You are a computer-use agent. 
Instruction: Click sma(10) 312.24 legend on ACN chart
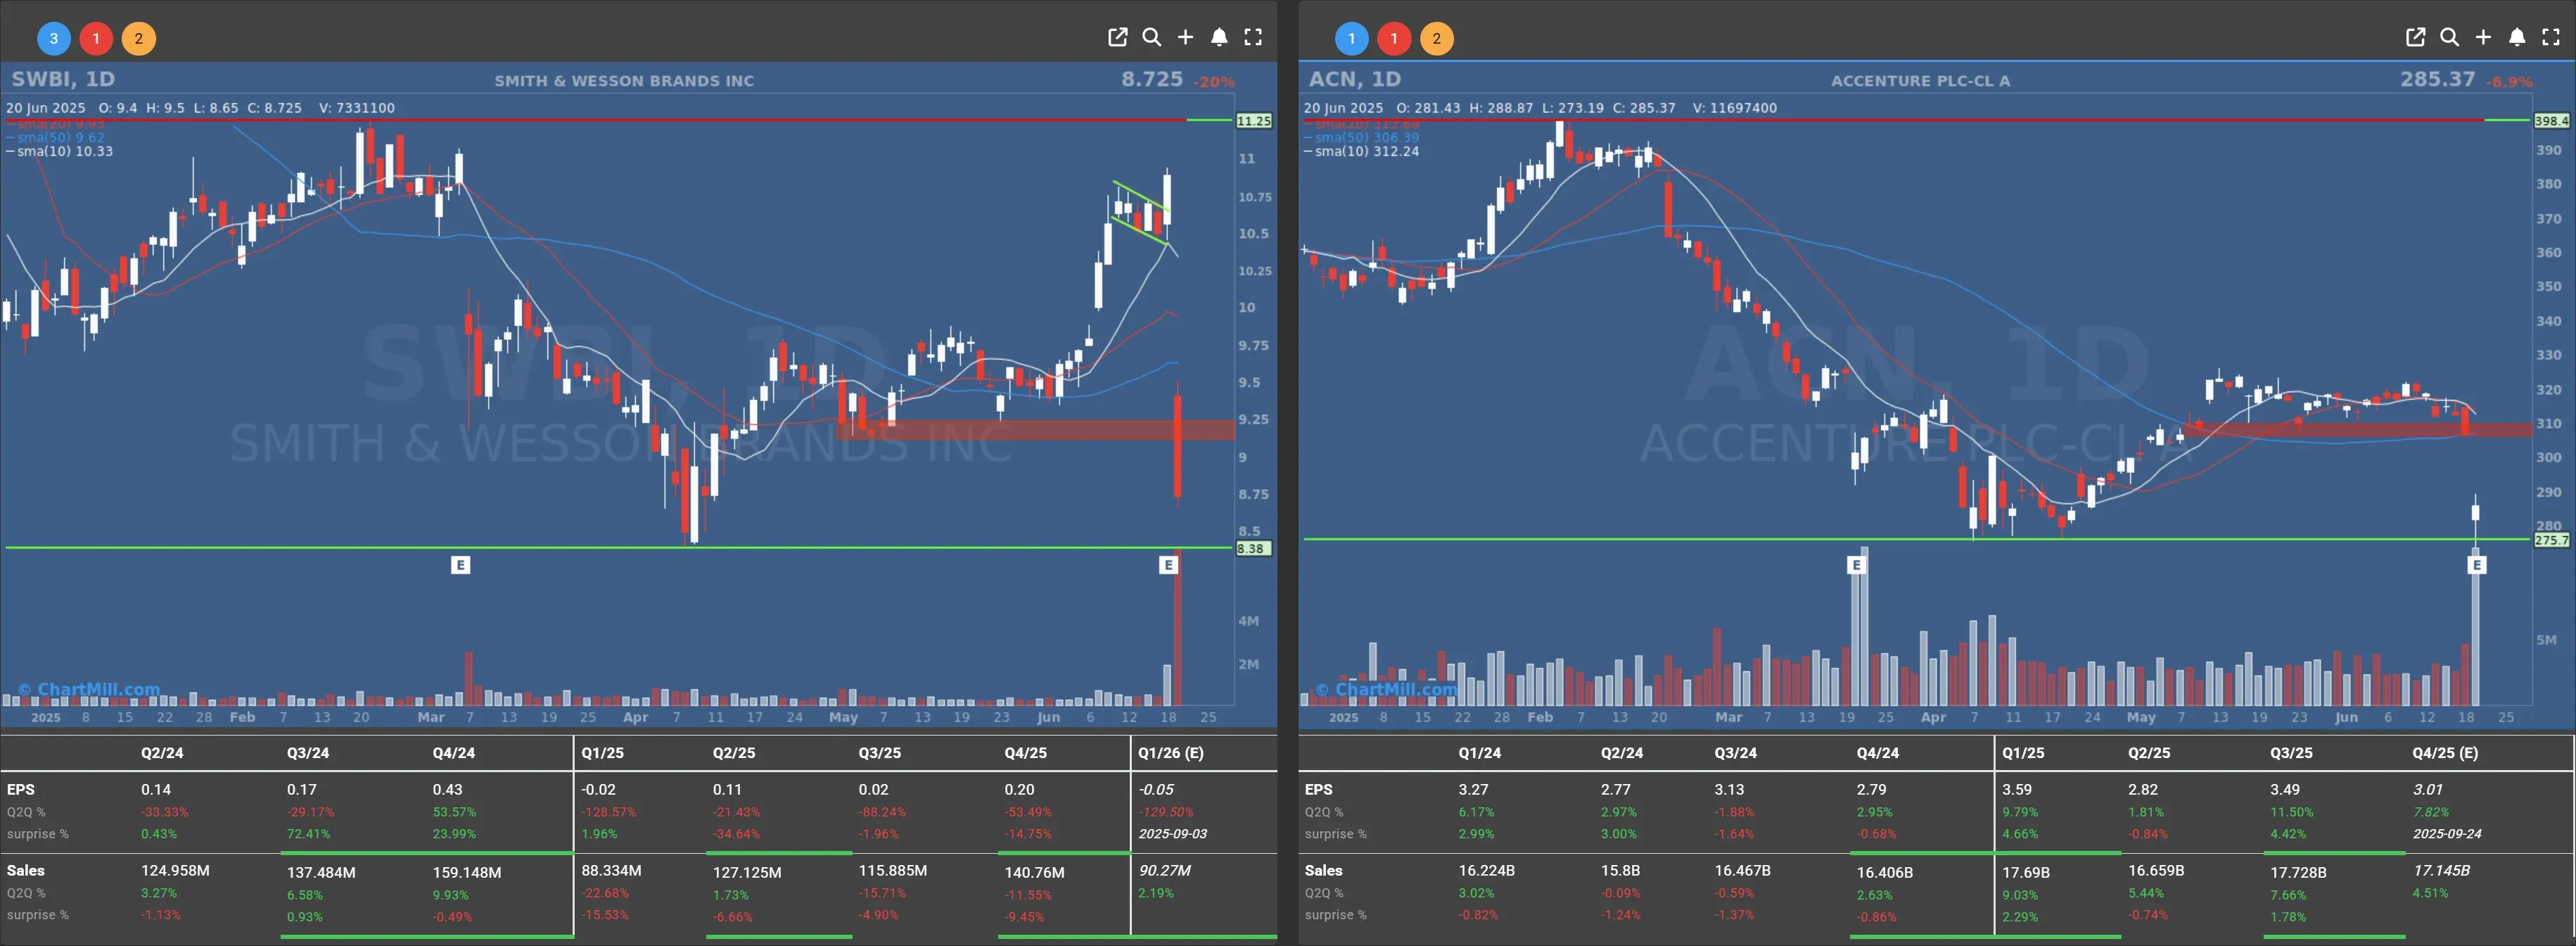[1361, 151]
